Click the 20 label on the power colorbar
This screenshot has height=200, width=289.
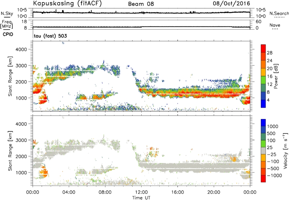[x=269, y=69]
